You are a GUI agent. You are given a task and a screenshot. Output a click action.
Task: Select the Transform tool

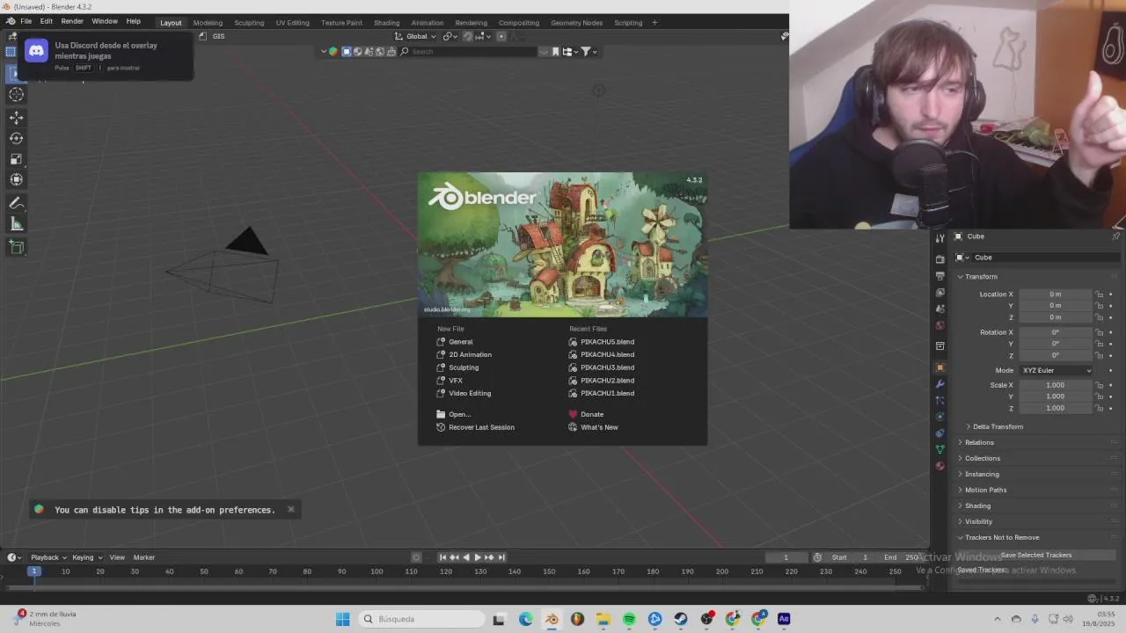click(17, 179)
